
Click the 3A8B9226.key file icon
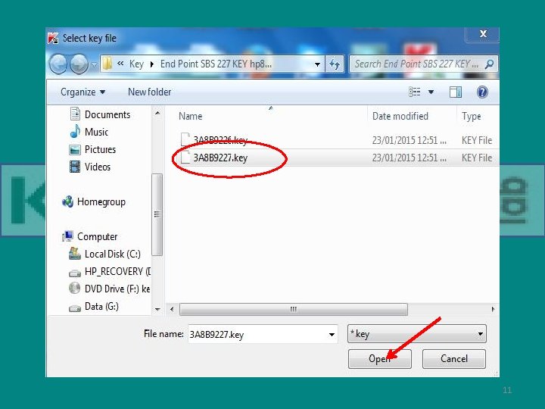pyautogui.click(x=185, y=139)
